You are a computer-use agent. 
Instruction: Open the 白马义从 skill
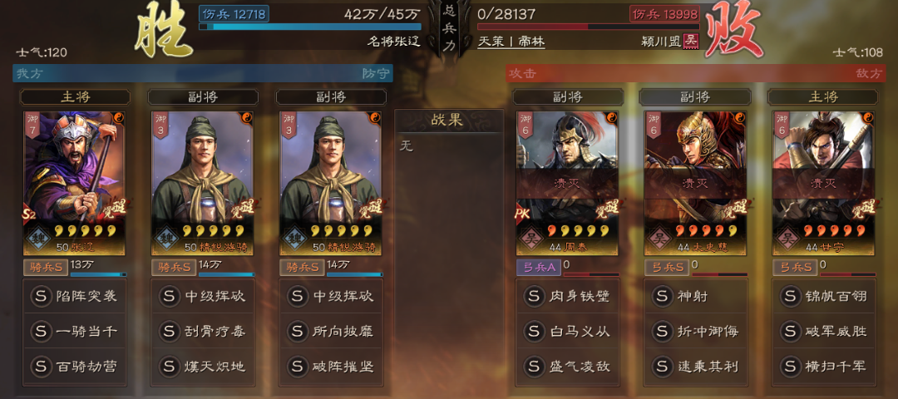(x=567, y=331)
